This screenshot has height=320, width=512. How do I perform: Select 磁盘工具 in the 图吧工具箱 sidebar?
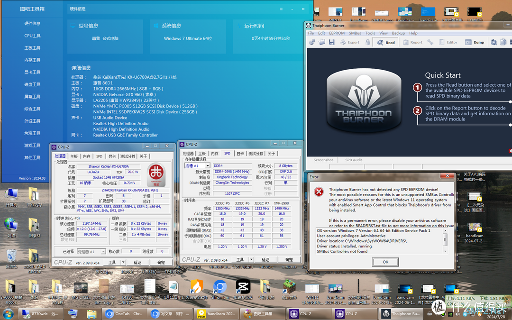coord(32,84)
